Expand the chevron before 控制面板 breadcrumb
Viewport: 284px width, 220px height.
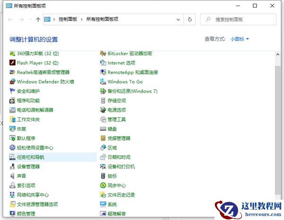click(x=54, y=19)
